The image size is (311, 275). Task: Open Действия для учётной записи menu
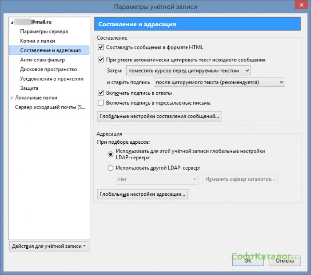(49, 246)
